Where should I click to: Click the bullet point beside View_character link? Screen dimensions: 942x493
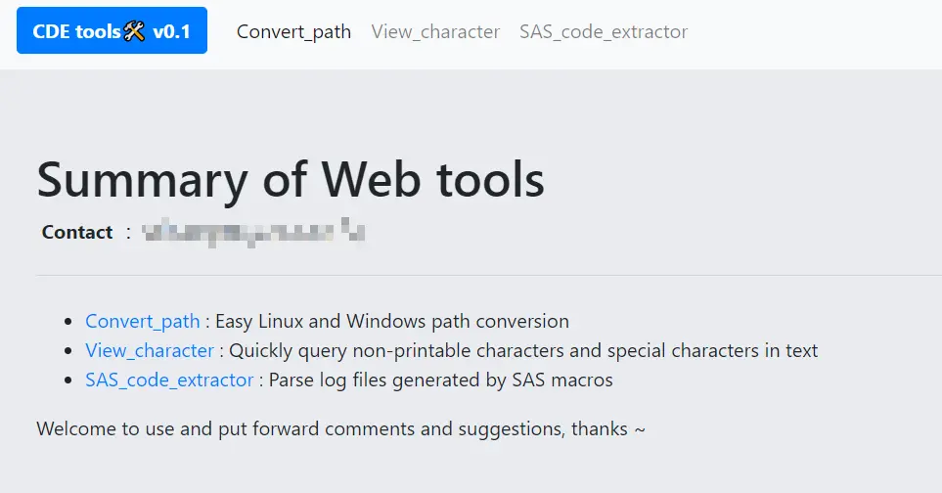pos(67,351)
